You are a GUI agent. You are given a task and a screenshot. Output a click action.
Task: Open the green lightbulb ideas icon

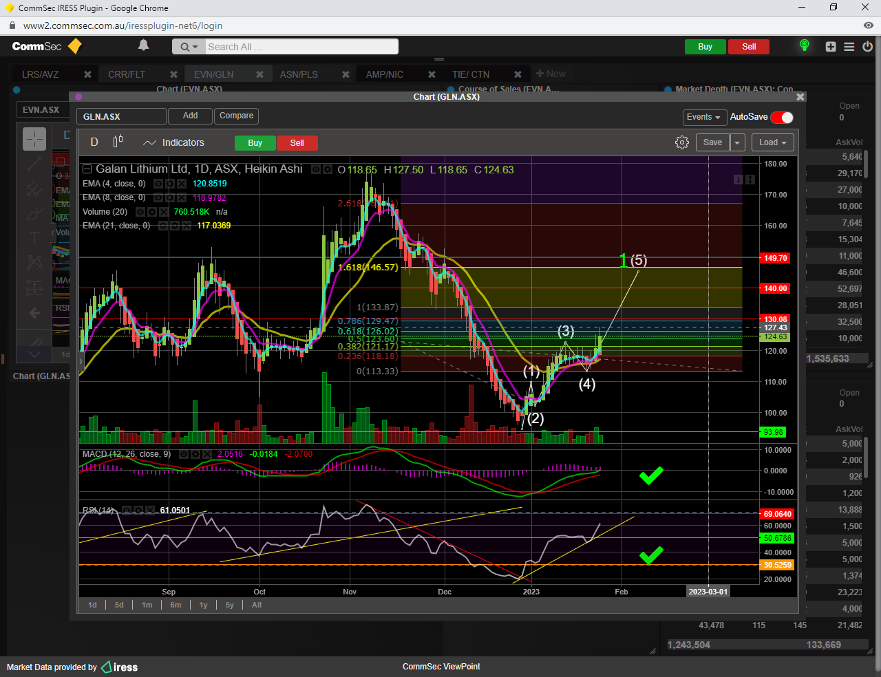(x=804, y=46)
